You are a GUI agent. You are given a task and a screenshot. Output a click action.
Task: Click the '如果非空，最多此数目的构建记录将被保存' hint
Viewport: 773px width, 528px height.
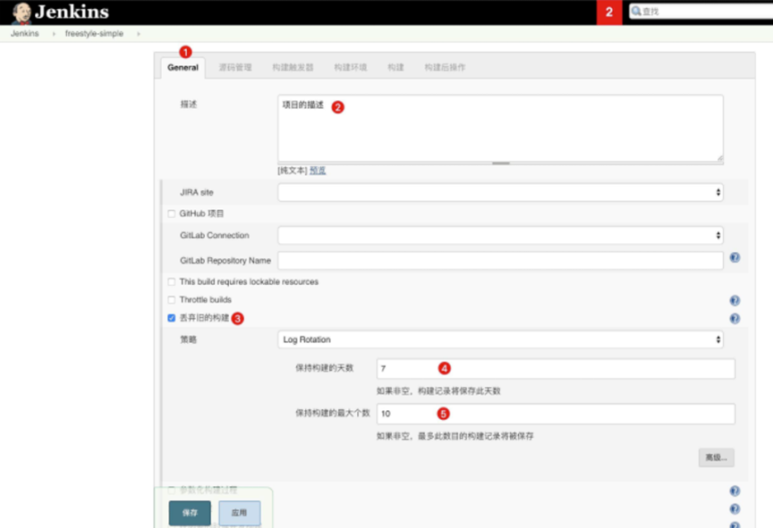[x=455, y=436]
